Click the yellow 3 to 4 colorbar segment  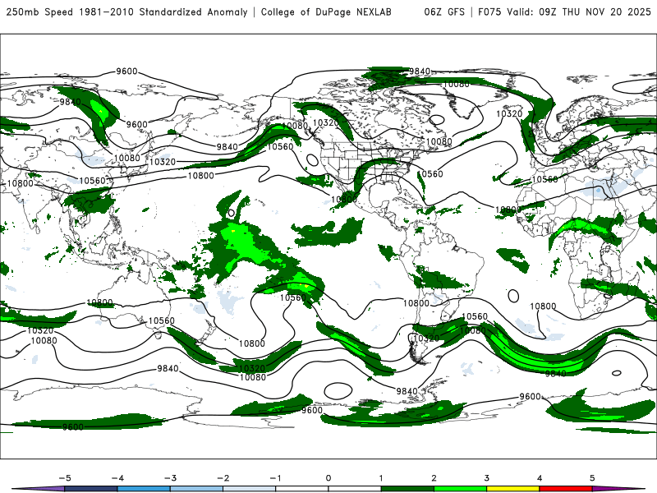512,489
